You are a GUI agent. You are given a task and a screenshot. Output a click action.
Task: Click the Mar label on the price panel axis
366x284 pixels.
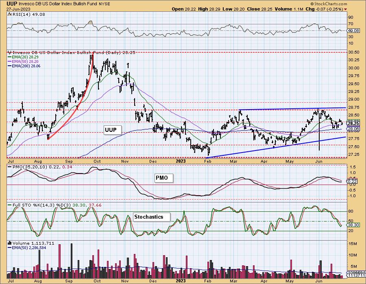[234, 161]
